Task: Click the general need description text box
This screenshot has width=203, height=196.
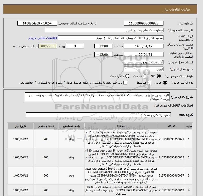Action: pyautogui.click(x=97, y=97)
